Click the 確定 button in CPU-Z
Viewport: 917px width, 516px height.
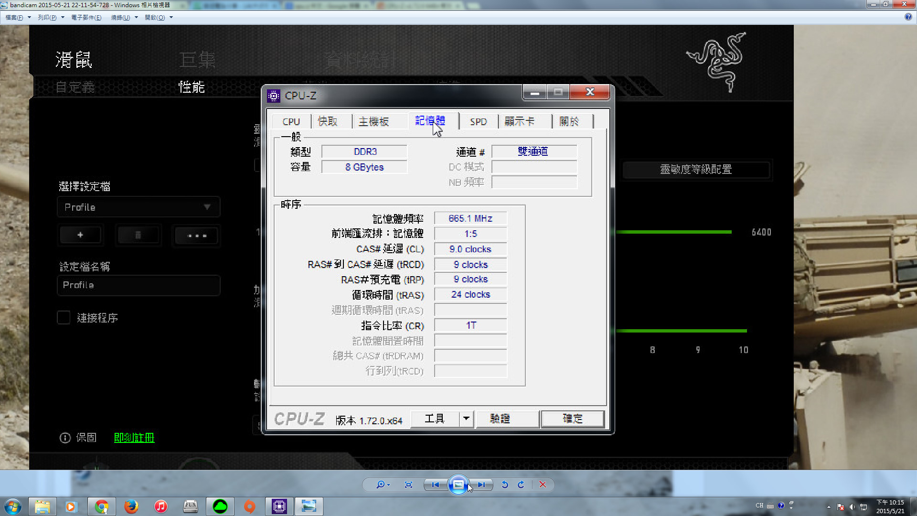573,419
